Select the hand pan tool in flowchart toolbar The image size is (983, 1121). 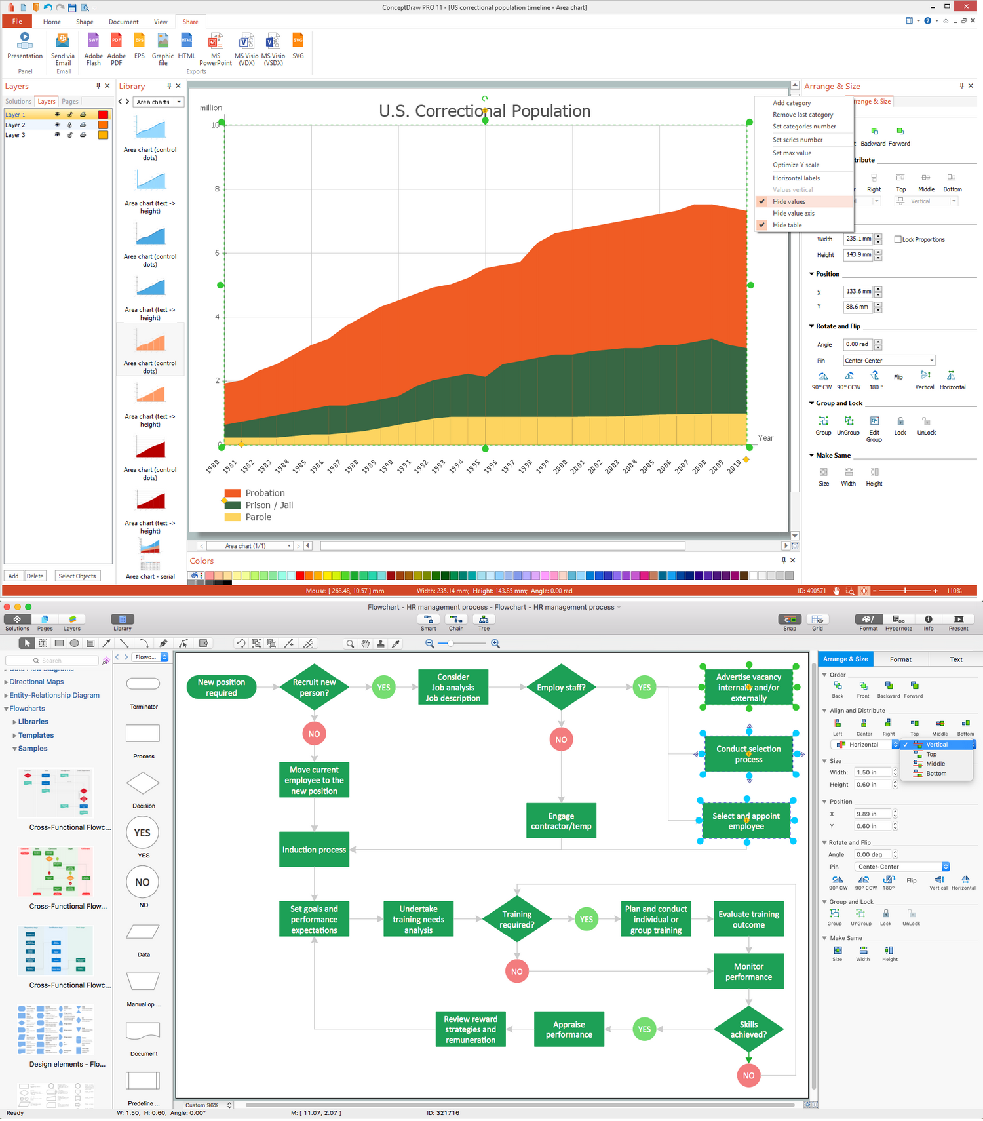tap(366, 644)
